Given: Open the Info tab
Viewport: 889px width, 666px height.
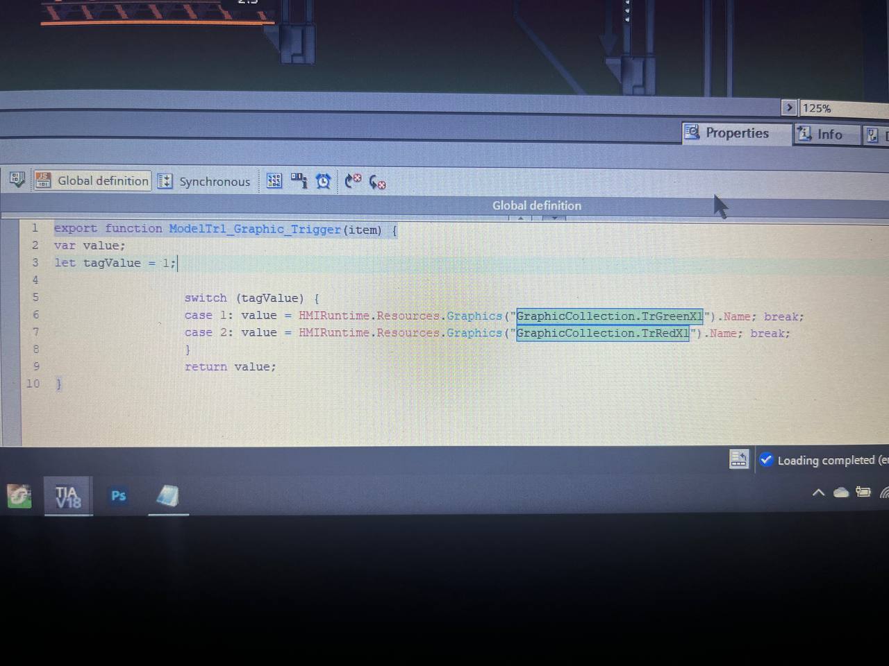Looking at the screenshot, I should [826, 134].
